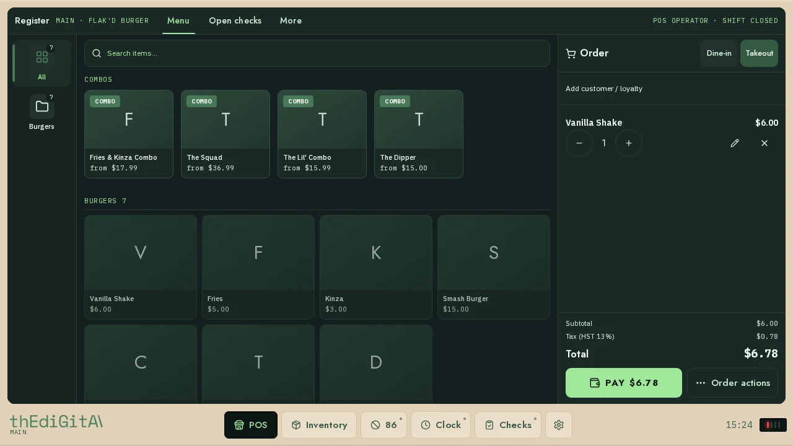The image size is (793, 446).
Task: Add Vanilla Shake menu tile
Action: 141,267
